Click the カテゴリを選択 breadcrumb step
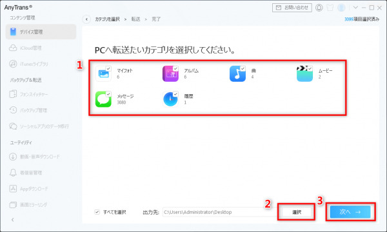 coord(107,19)
